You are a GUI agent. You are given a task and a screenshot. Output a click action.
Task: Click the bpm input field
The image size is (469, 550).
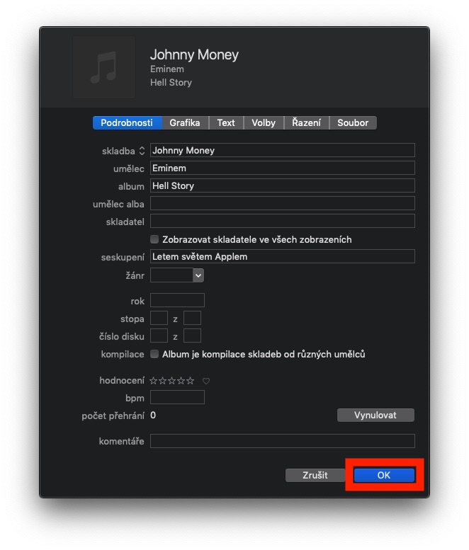[x=177, y=397]
